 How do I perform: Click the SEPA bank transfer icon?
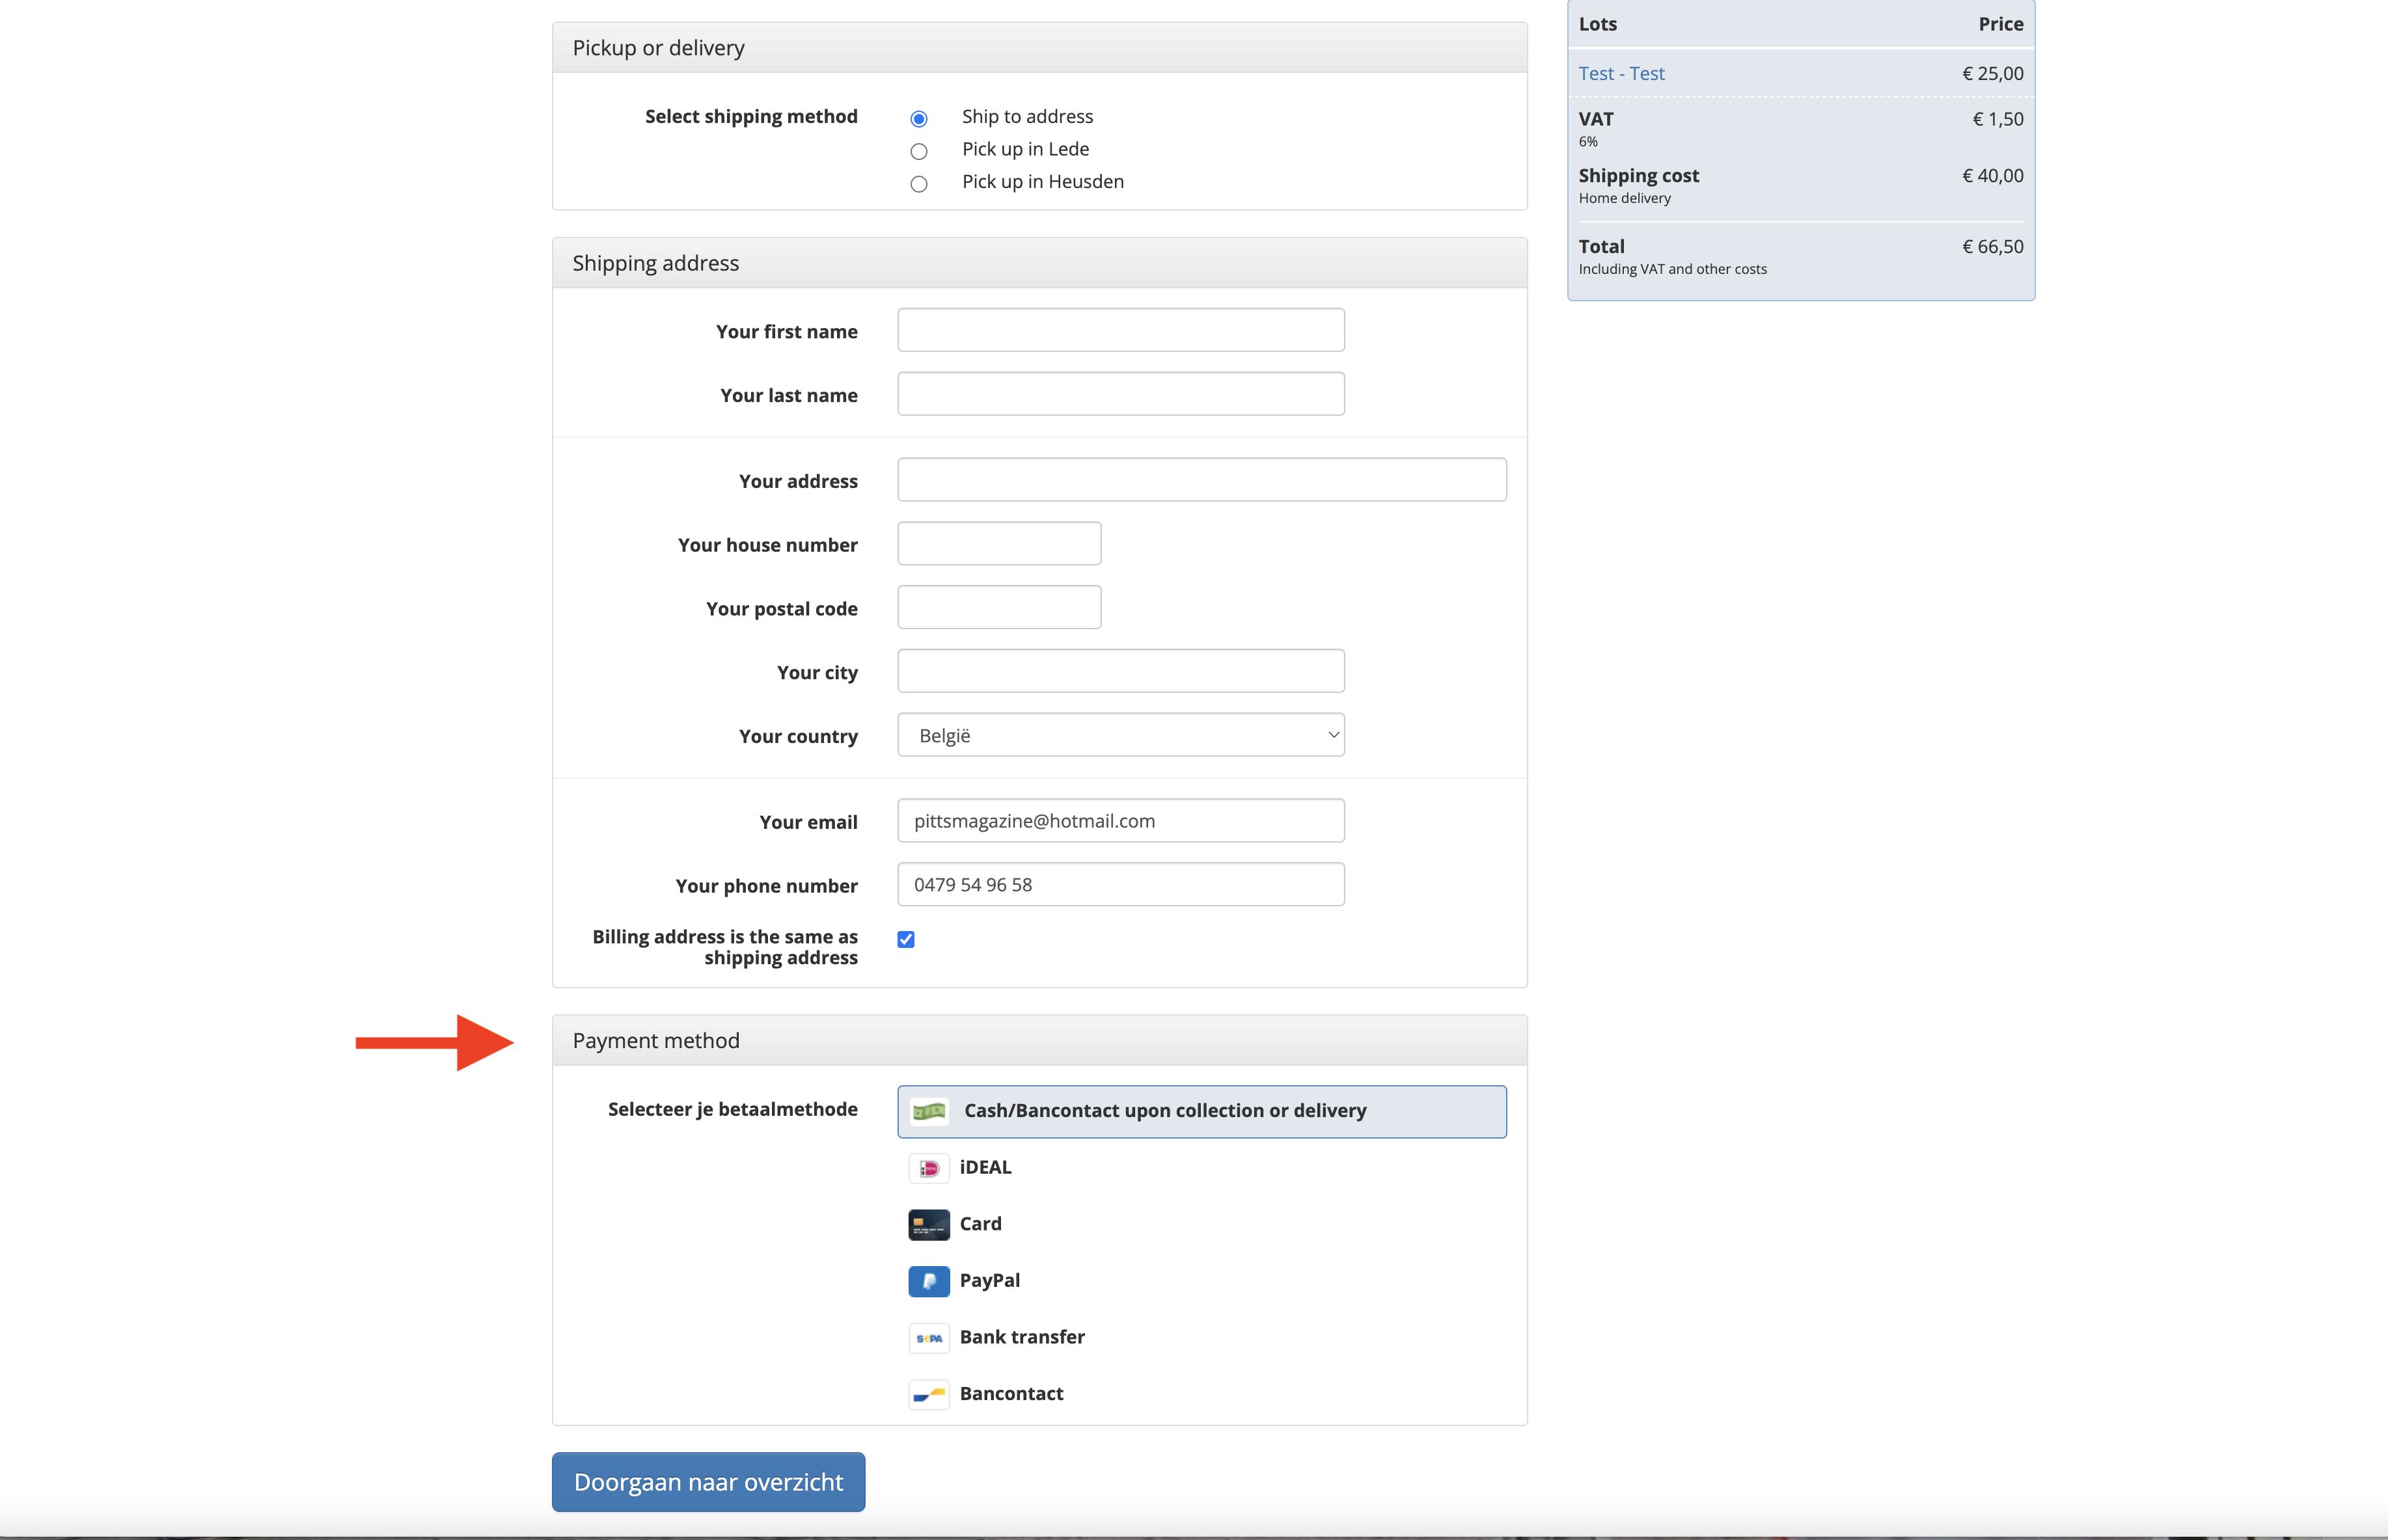(928, 1338)
